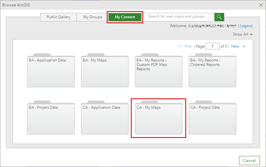266x167 pixels.
Task: Open the BA - Project Data folder
Action: coord(51,118)
